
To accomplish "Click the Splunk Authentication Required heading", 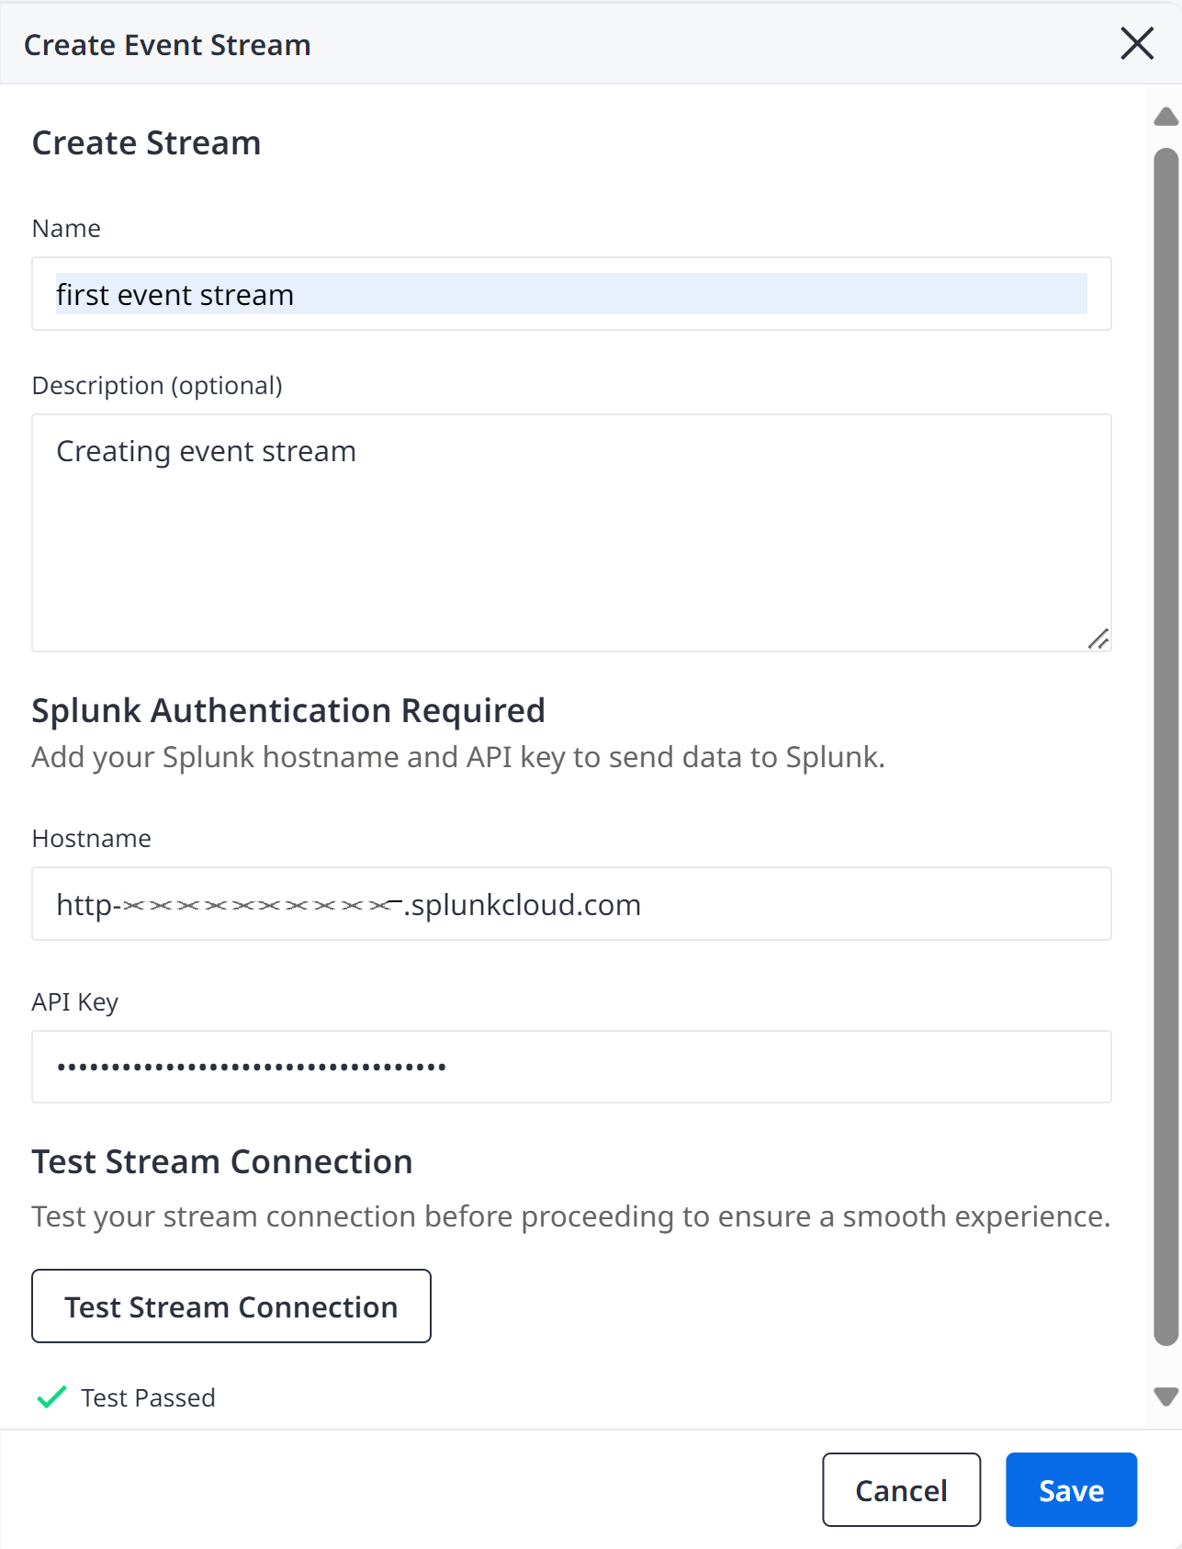I will pyautogui.click(x=288, y=710).
